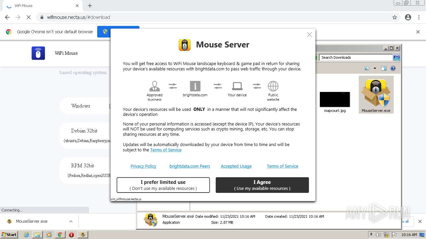Click Search Downloads field
The height and width of the screenshot is (239, 426).
pyautogui.click(x=356, y=57)
